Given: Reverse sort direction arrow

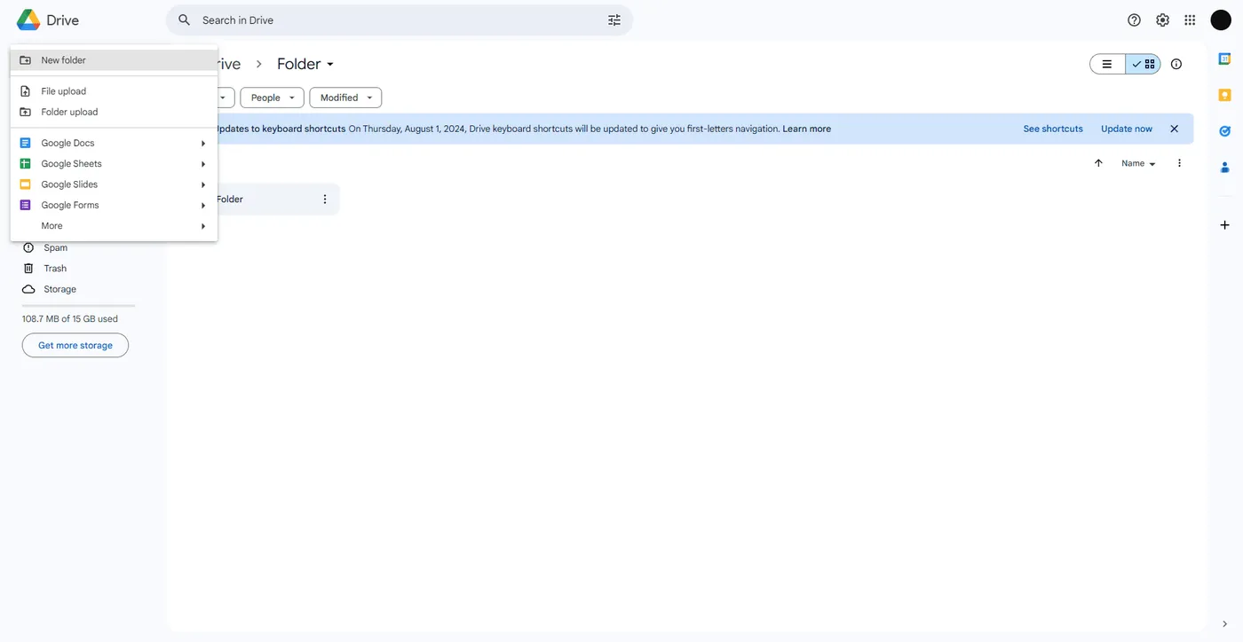Looking at the screenshot, I should click(x=1098, y=163).
